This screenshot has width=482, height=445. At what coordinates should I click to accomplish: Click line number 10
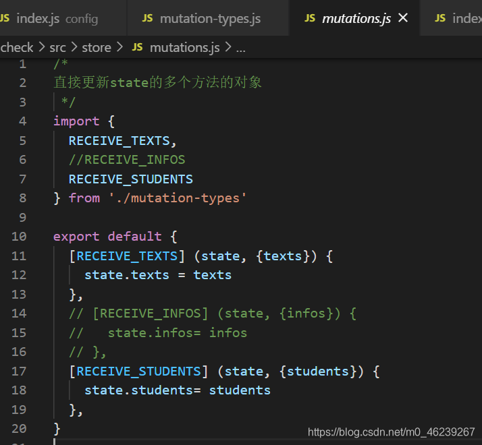tap(19, 237)
